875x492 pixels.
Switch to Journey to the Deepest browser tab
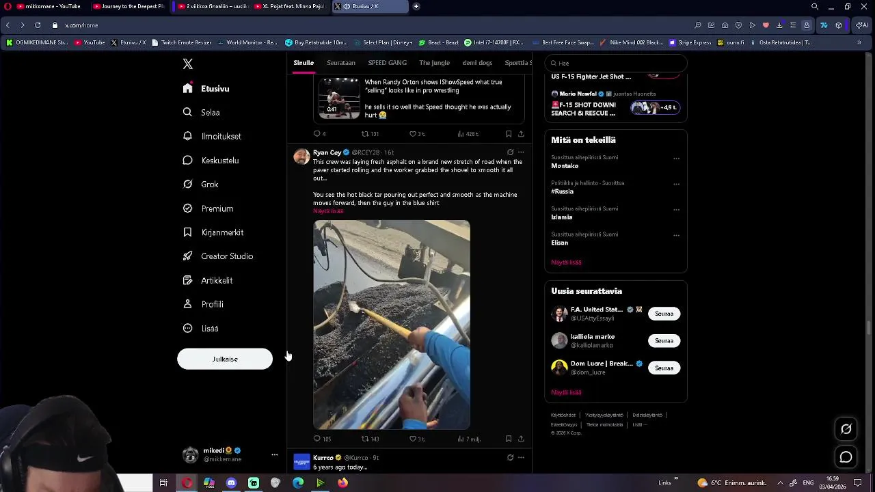coord(129,6)
